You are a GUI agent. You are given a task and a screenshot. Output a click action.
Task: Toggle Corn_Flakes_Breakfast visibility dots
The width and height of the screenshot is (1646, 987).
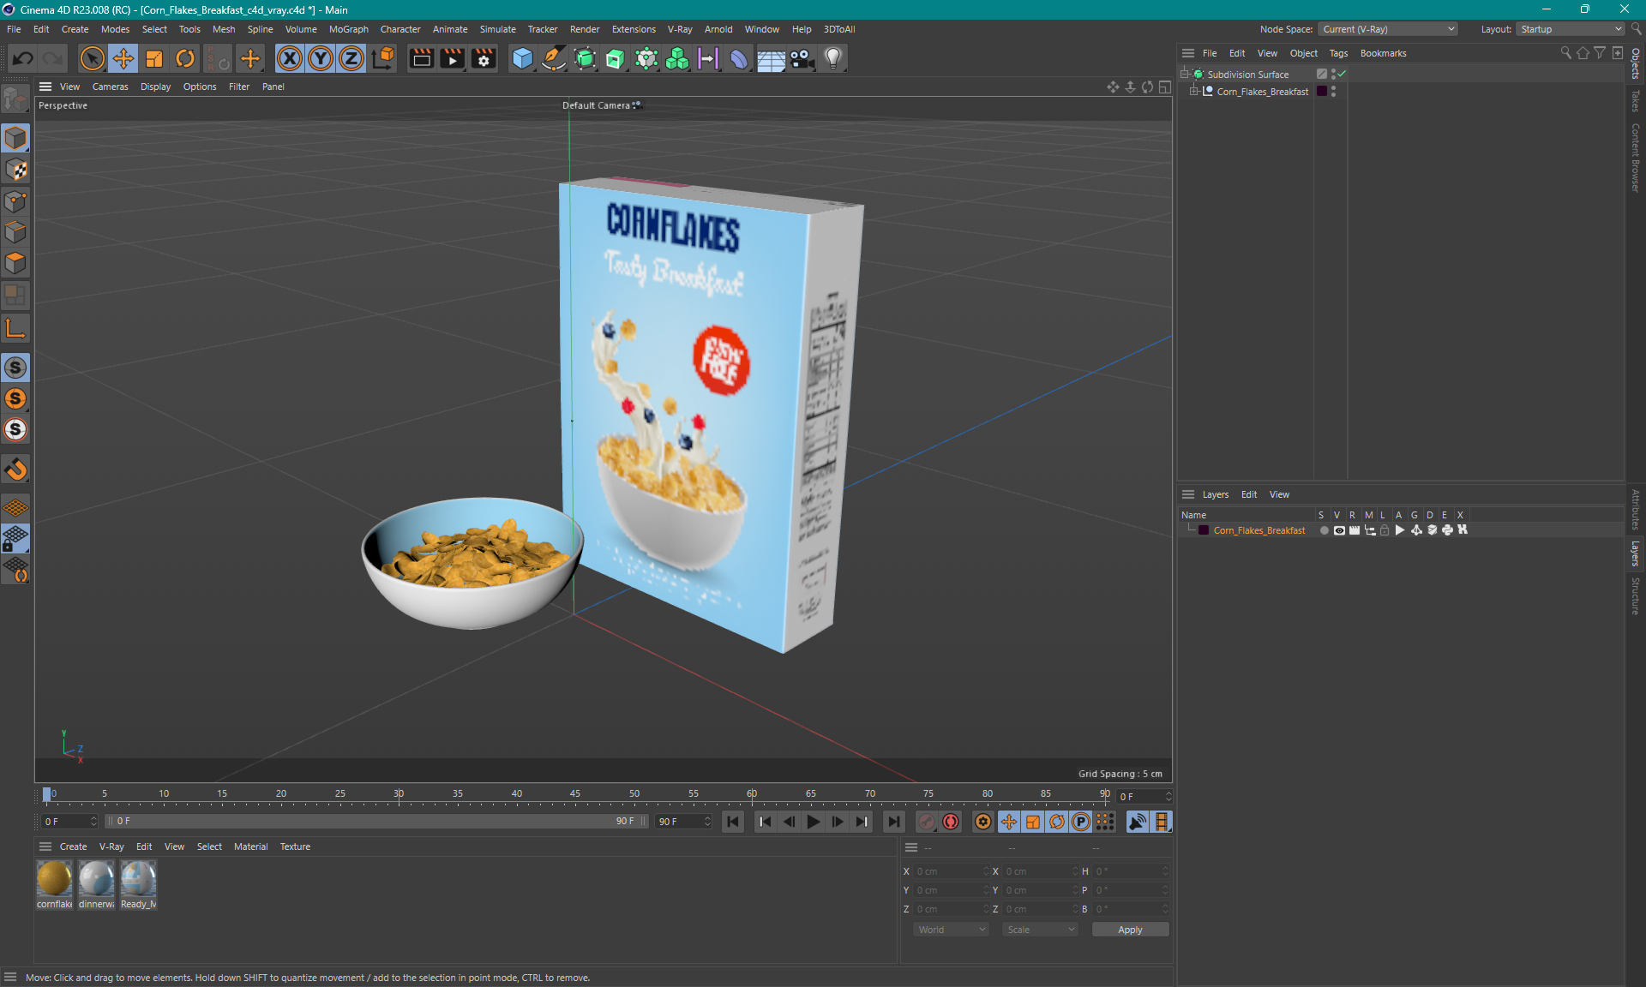(1333, 92)
